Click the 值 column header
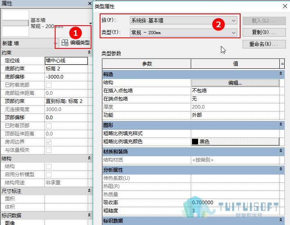The width and height of the screenshot is (290, 225). pos(235,64)
